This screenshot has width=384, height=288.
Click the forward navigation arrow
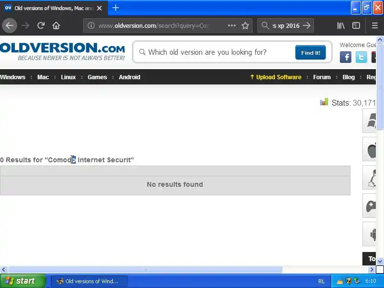(25, 25)
